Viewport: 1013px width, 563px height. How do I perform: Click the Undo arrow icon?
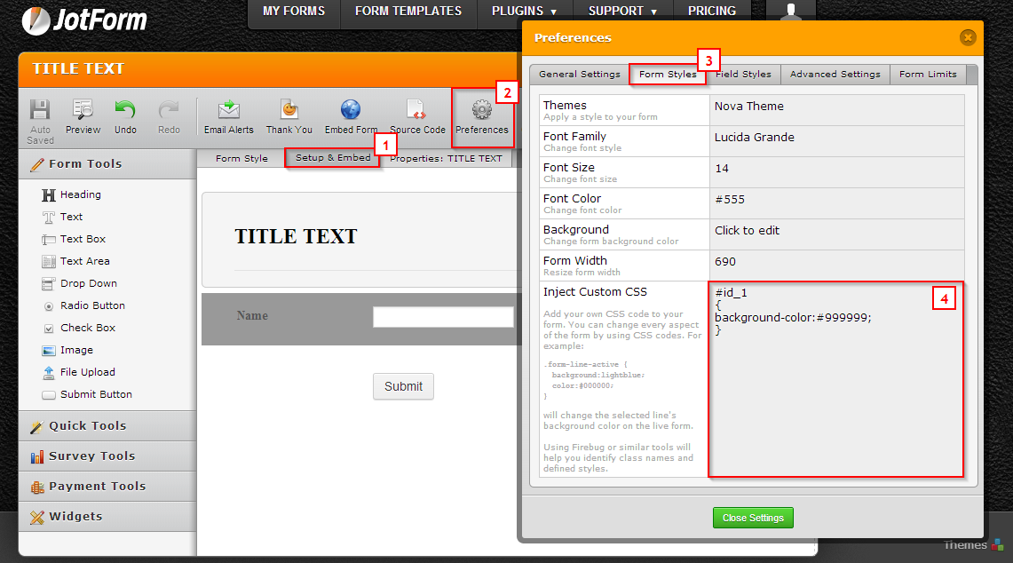[125, 111]
